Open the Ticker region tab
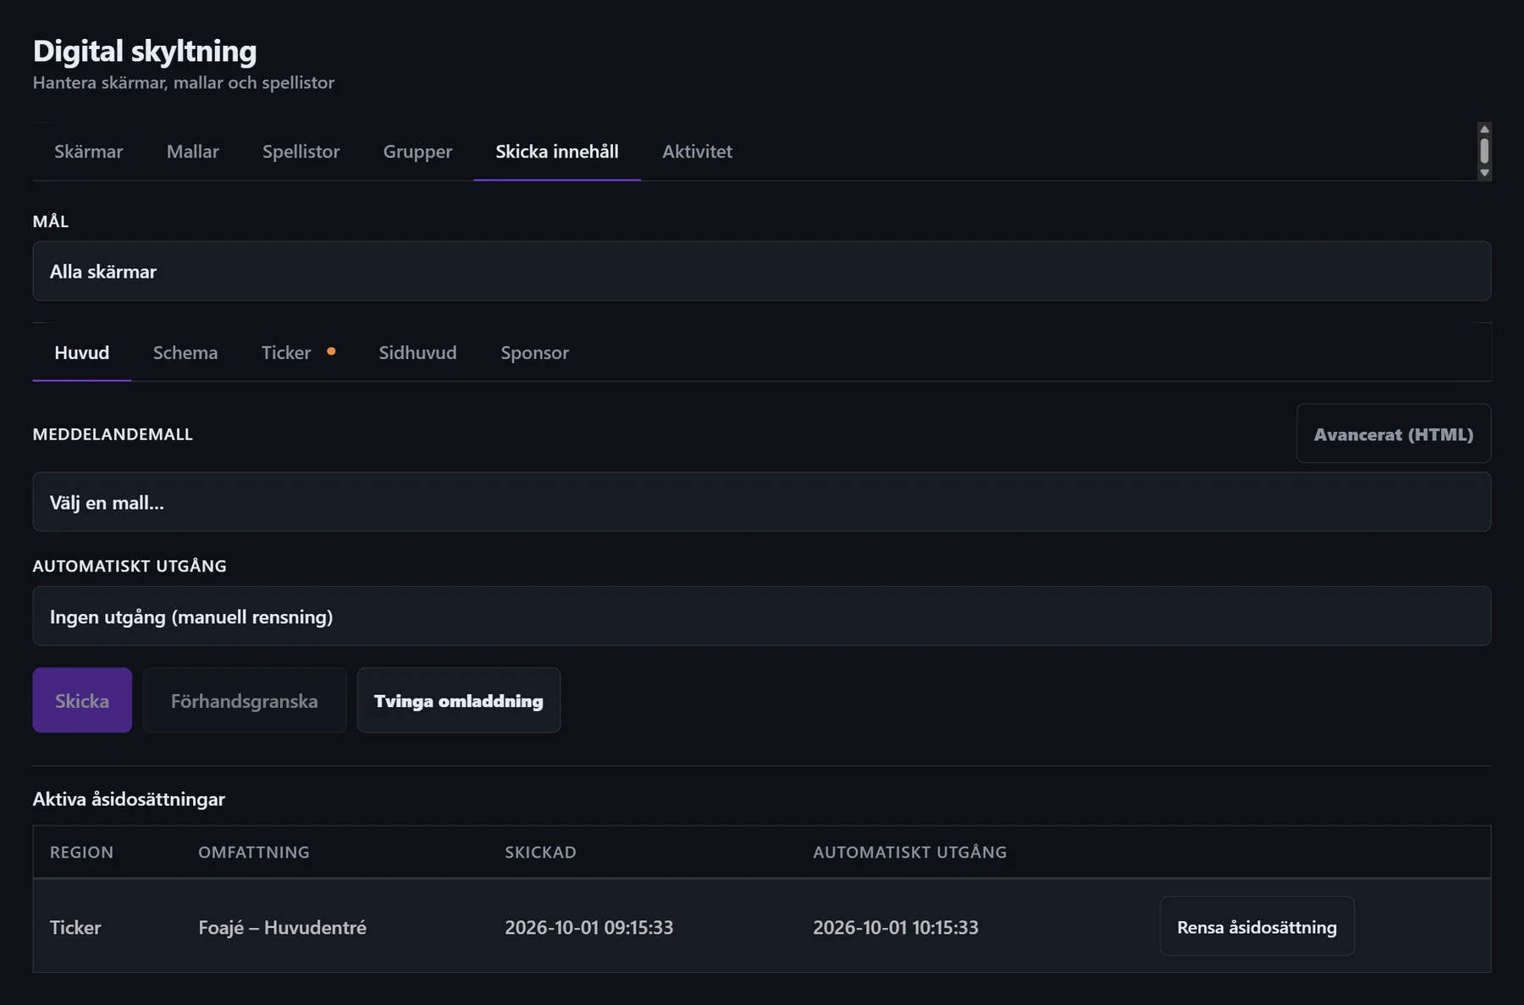 298,352
